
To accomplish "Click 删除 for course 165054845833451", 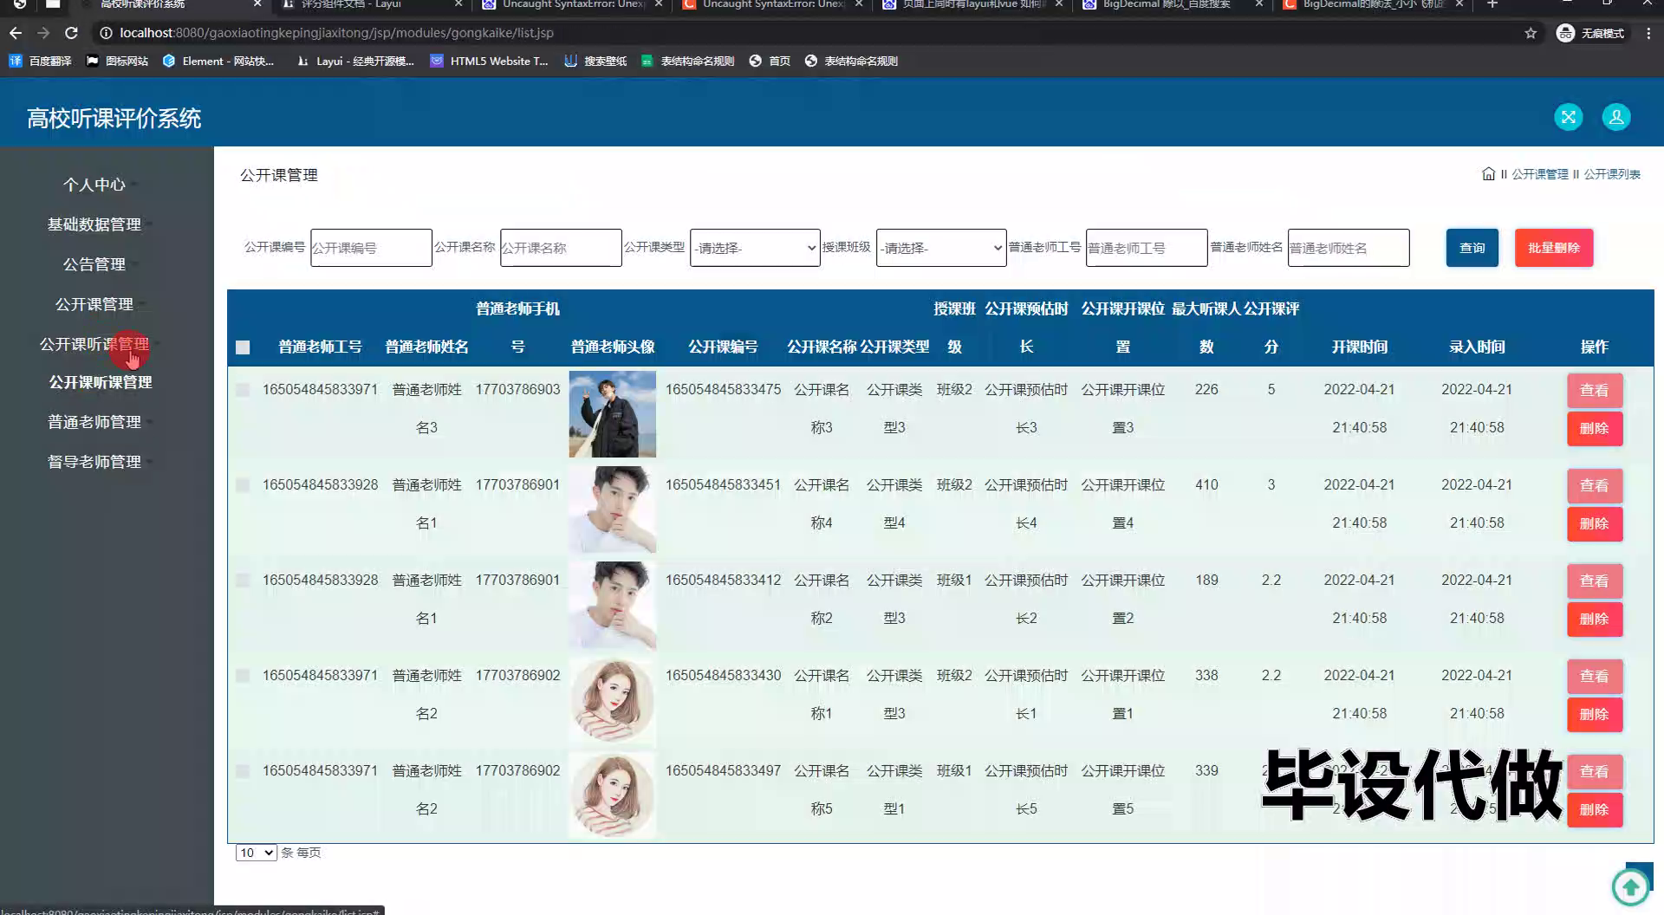I will 1595,524.
